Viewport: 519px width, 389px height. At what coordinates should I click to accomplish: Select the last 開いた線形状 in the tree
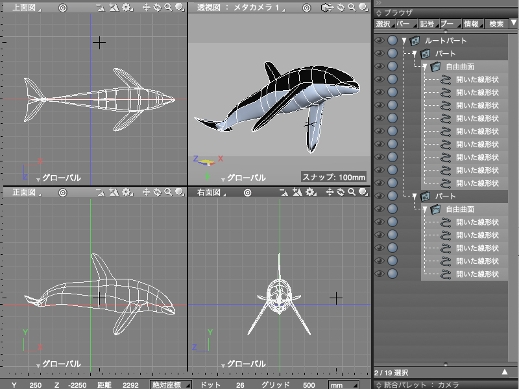click(x=477, y=274)
